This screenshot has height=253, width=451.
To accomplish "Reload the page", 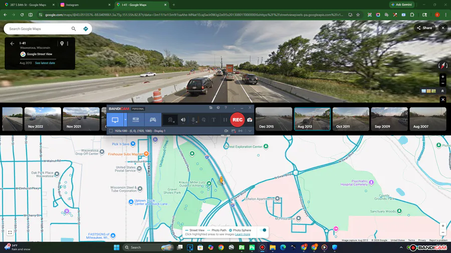I will (22, 14).
